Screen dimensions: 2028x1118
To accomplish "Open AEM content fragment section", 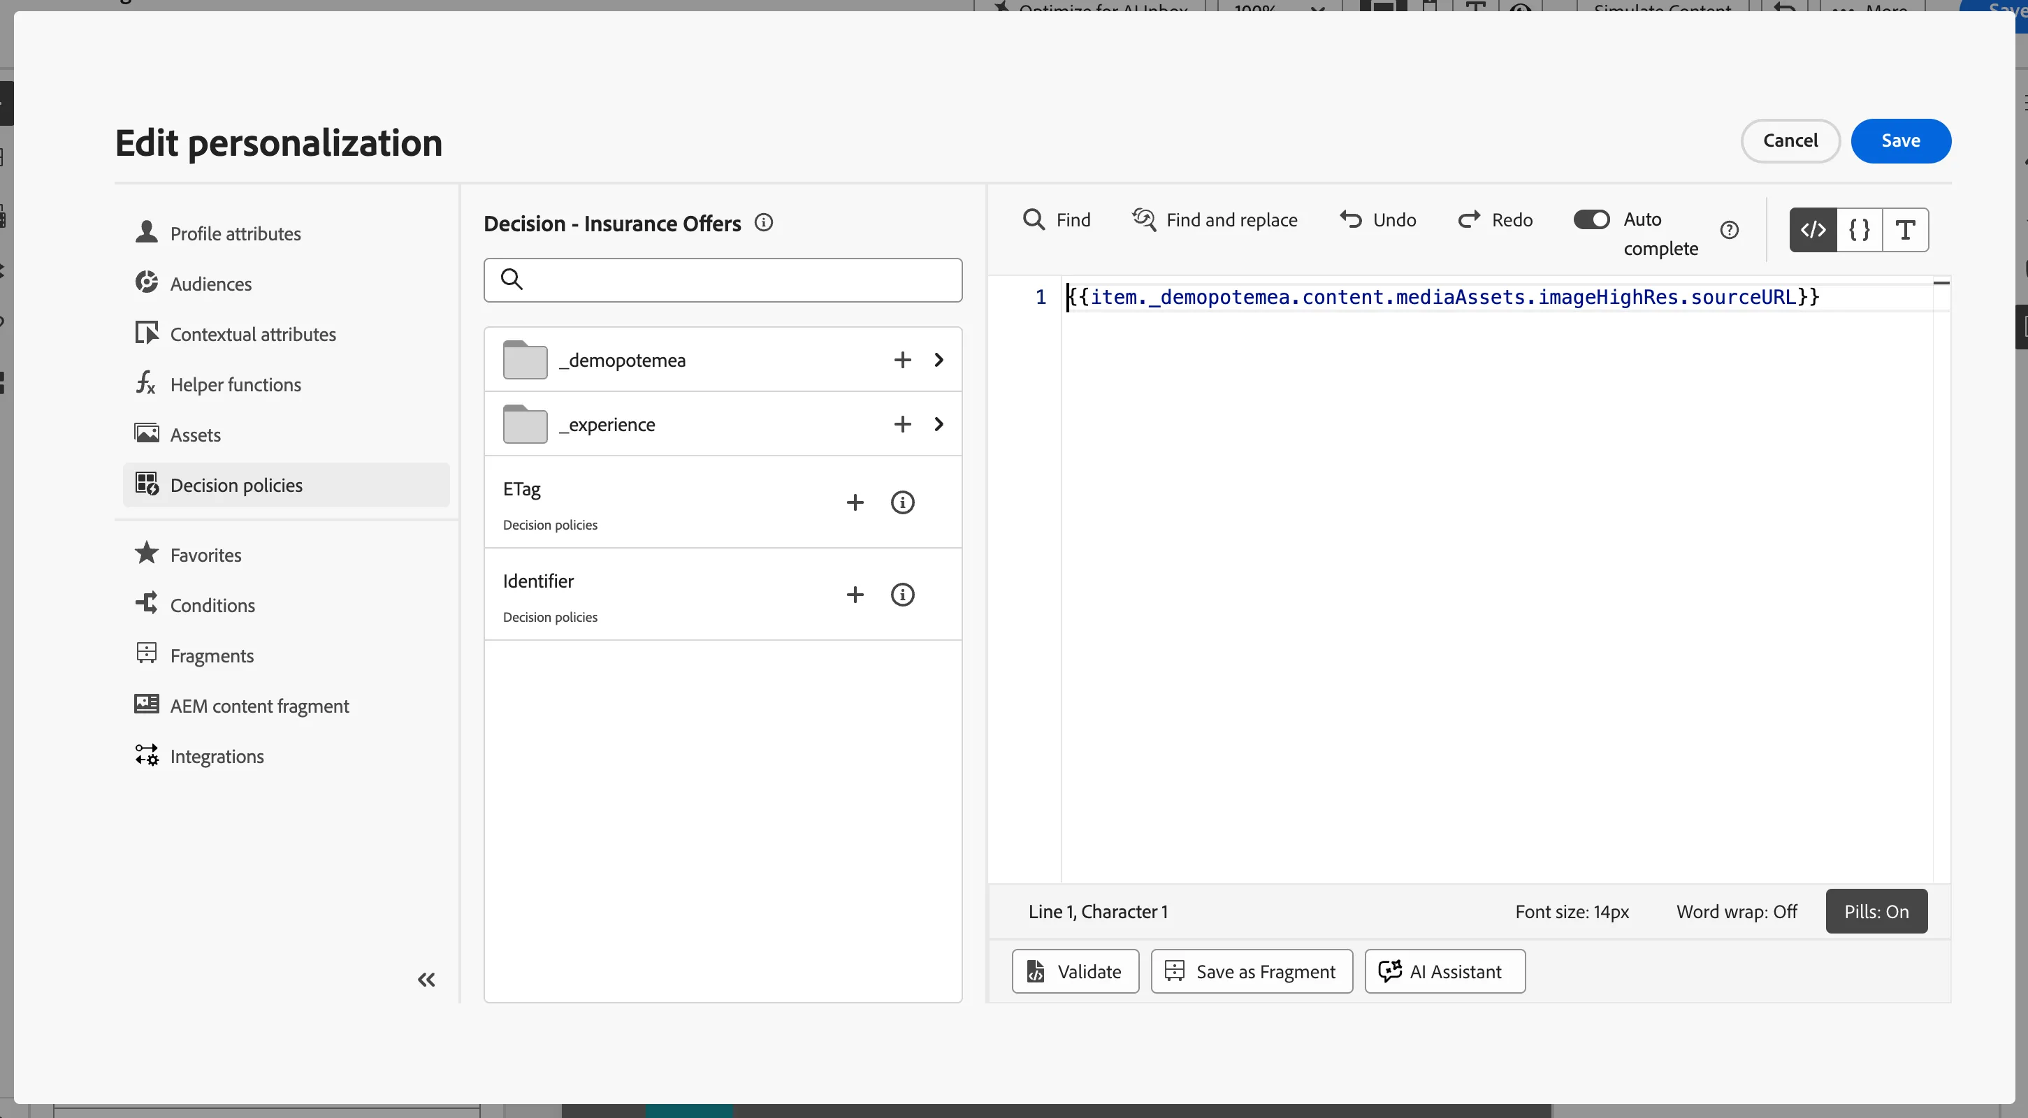I will (x=286, y=706).
